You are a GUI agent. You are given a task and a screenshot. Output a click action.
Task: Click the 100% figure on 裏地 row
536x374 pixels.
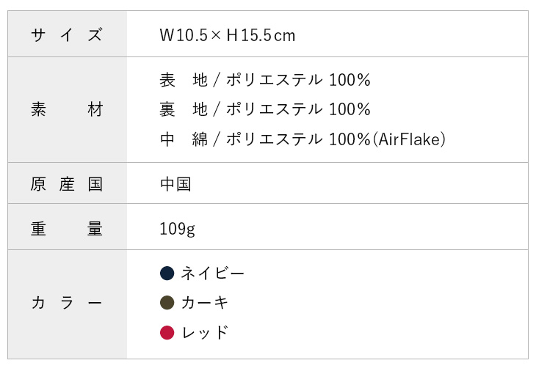coord(350,110)
